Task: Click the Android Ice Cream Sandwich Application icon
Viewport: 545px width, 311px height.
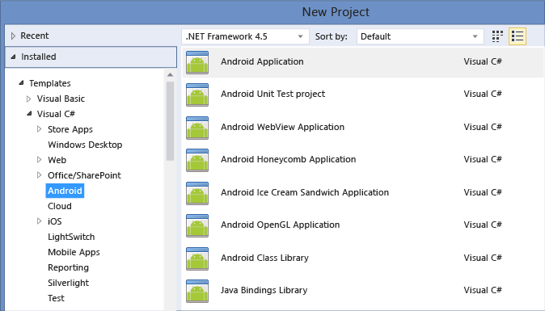Action: [x=197, y=193]
